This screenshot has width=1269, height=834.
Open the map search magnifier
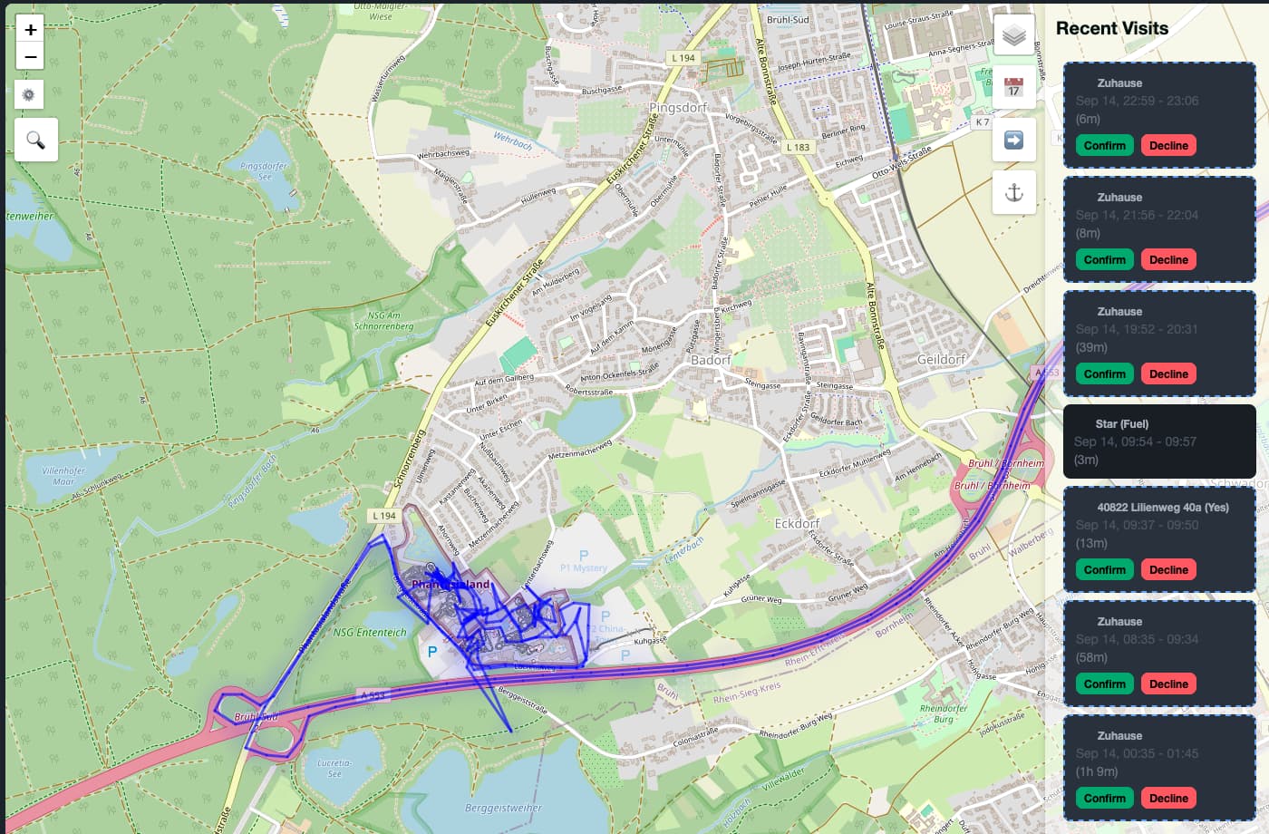click(x=36, y=140)
